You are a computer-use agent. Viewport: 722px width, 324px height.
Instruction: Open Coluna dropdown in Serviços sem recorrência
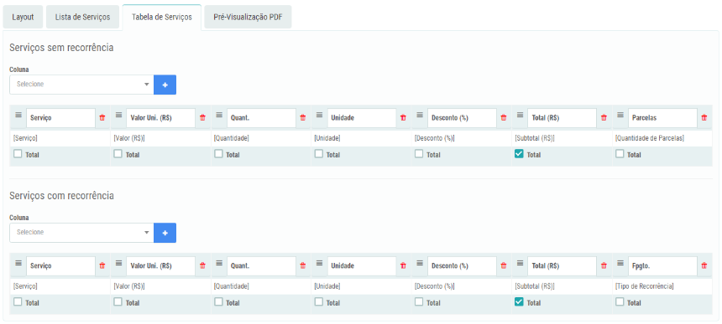click(x=81, y=85)
